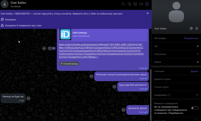The width and height of the screenshot is (201, 121).
Task: Click Додати next to Учасники
Action: point(194,71)
